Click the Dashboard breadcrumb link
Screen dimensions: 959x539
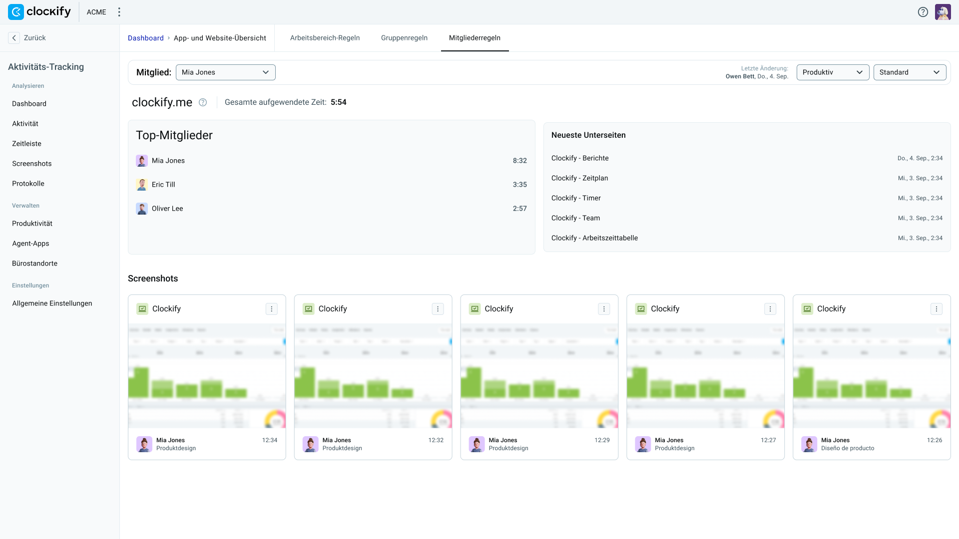(146, 38)
